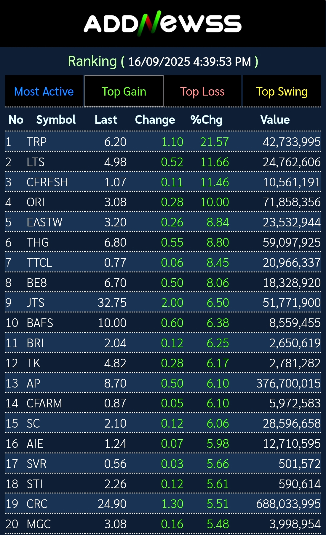Open the ORI stock symbol
This screenshot has width=326, height=535.
tap(36, 202)
